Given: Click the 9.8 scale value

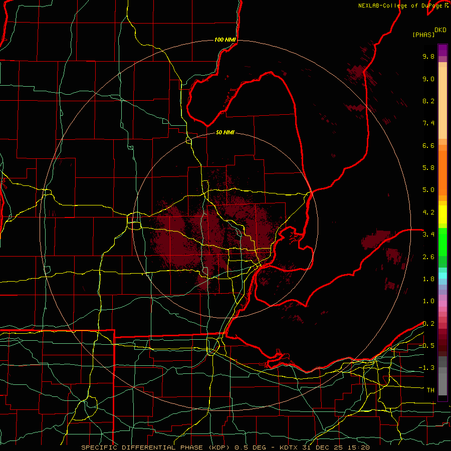Looking at the screenshot, I should click(x=428, y=56).
